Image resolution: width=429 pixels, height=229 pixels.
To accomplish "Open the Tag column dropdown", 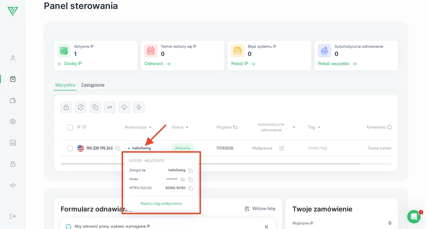I will (x=319, y=127).
